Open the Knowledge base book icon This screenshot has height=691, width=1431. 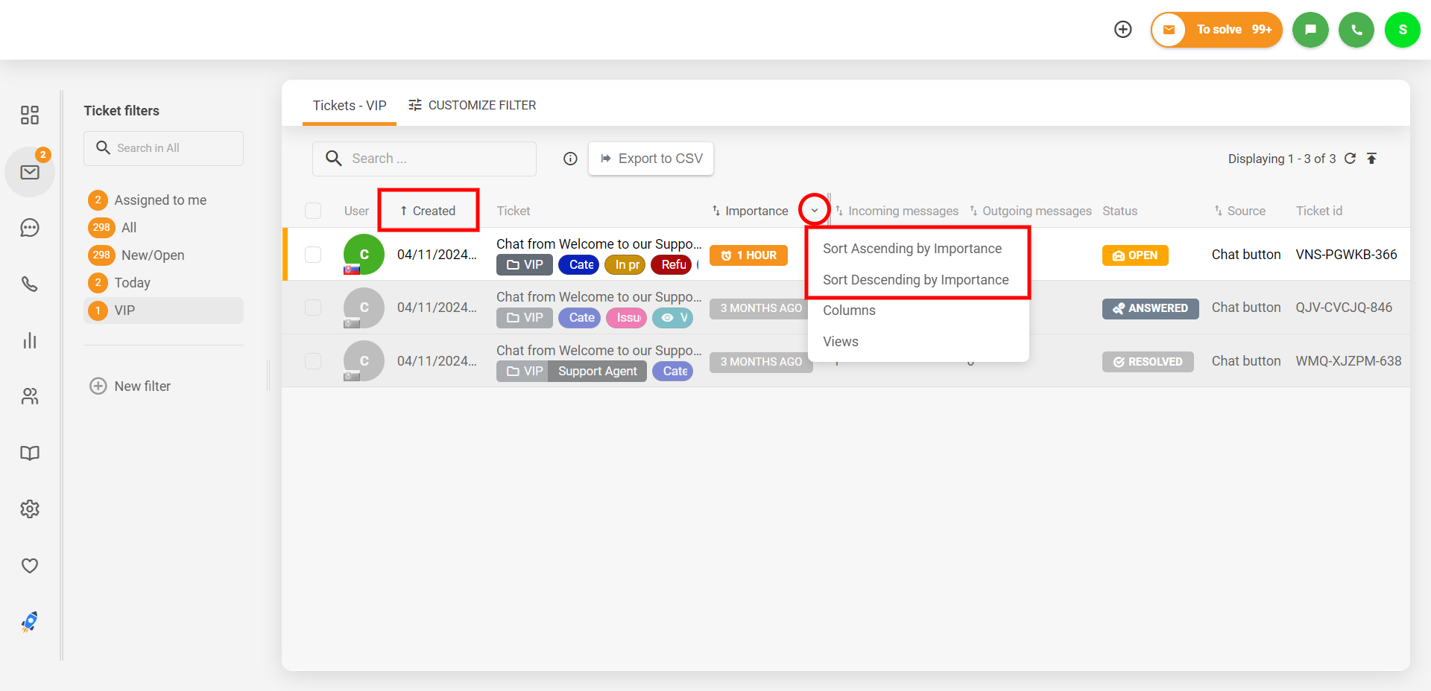[x=30, y=453]
